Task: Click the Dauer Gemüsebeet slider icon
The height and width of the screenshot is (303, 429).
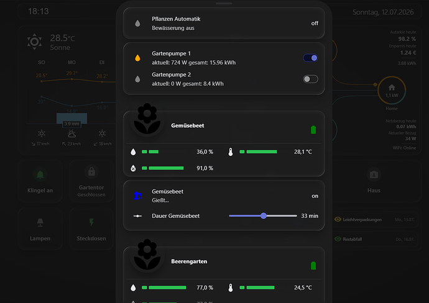Action: 137,216
